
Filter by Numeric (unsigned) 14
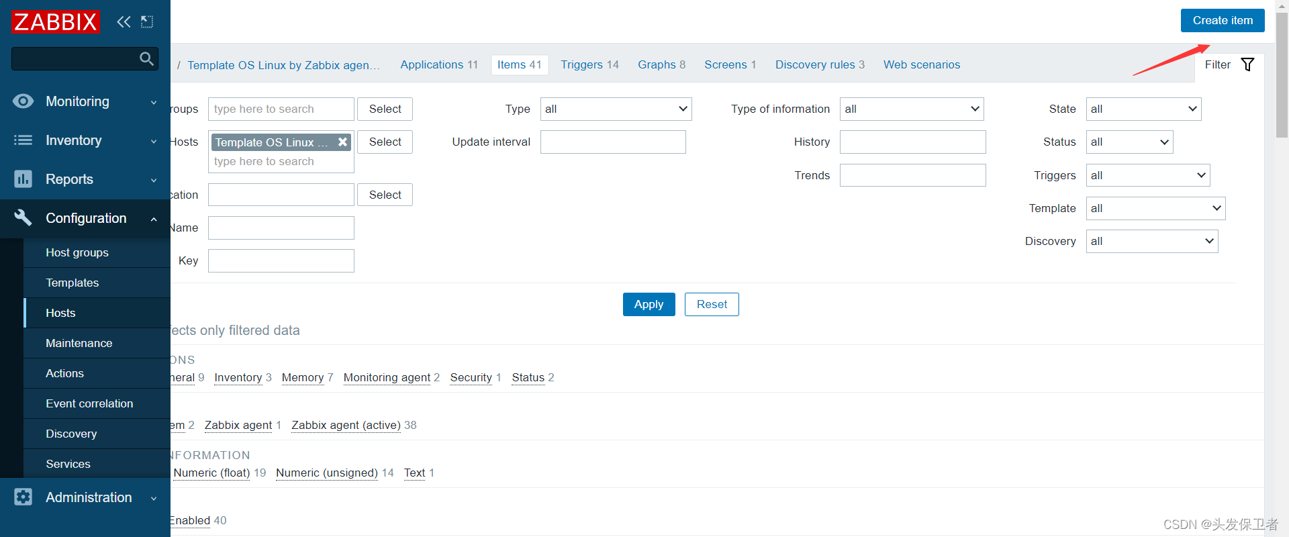pos(327,473)
